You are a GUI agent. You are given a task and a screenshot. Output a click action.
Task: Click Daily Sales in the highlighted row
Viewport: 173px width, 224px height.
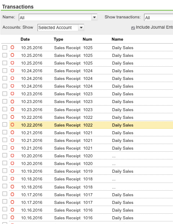coord(123,125)
